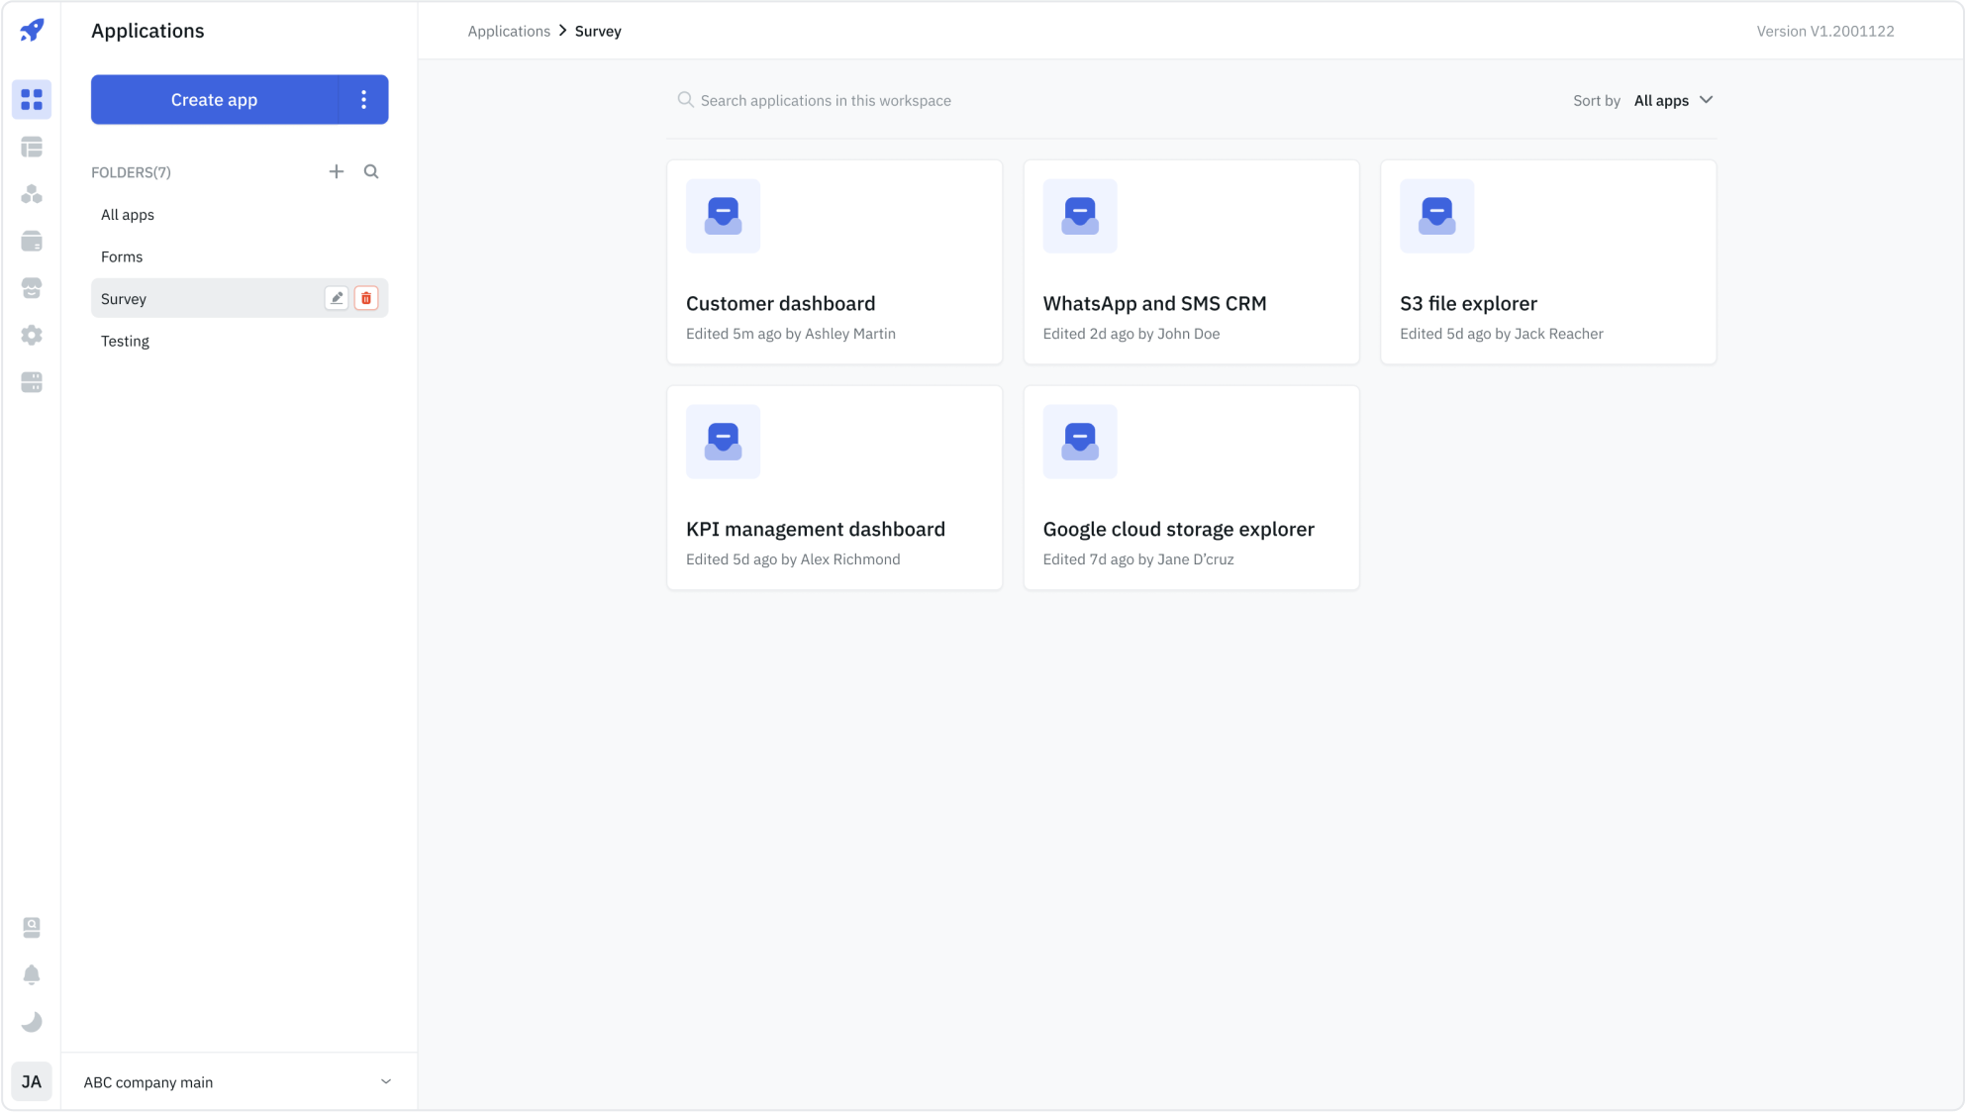The image size is (1965, 1112).
Task: Open the database table icon in sidebar
Action: click(32, 148)
